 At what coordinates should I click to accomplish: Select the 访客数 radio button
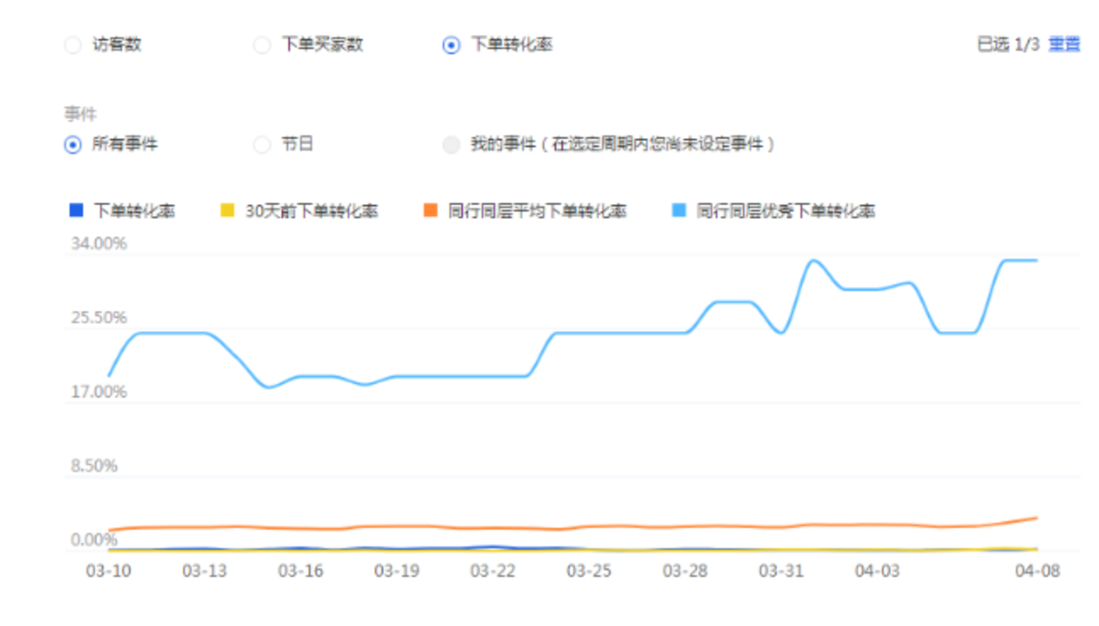click(x=73, y=45)
